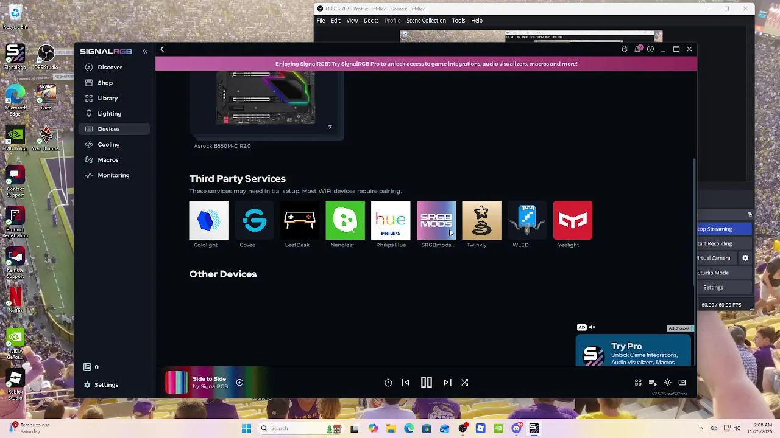Open Scene Collection menu in OBS
This screenshot has height=438, width=780.
[x=426, y=21]
